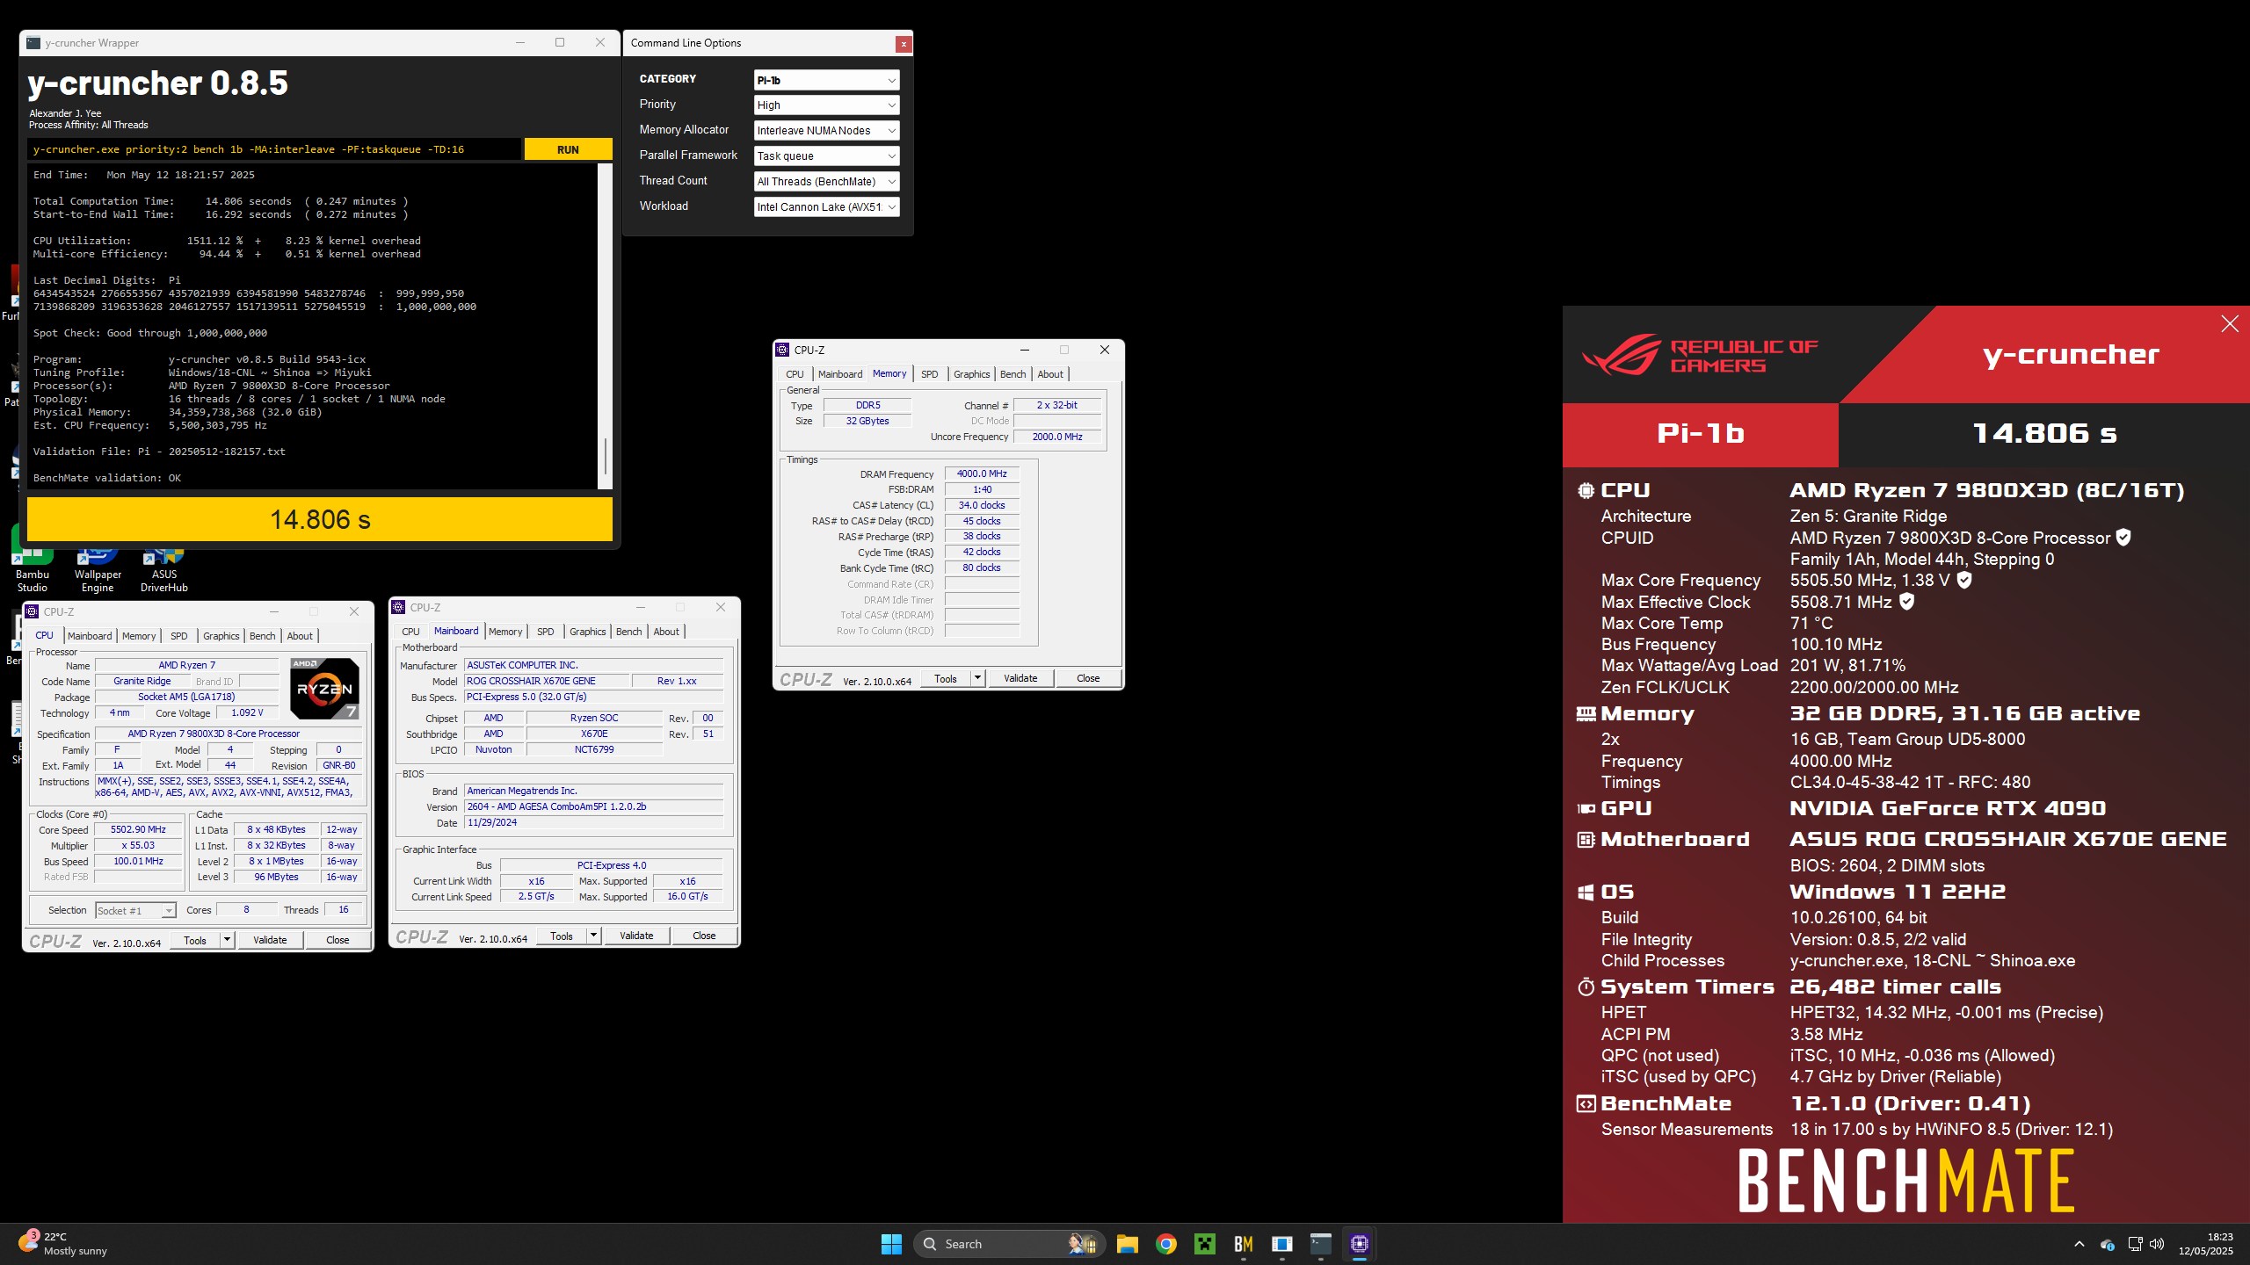Click the CPUID verified shield icon
The height and width of the screenshot is (1265, 2250).
click(x=2123, y=538)
